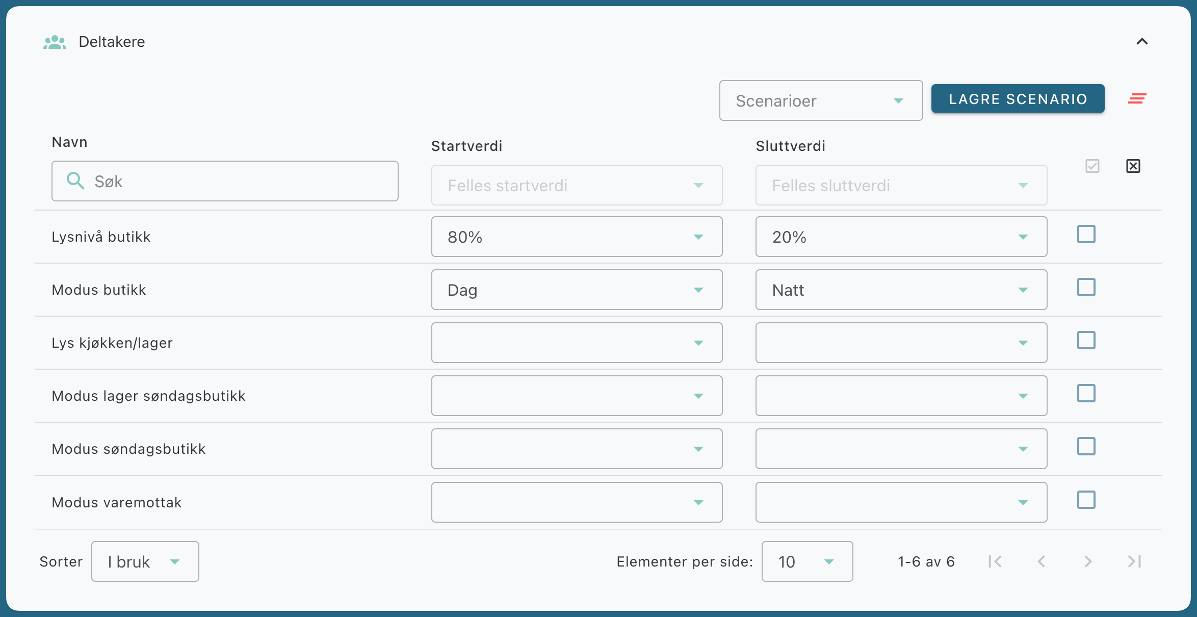The width and height of the screenshot is (1197, 617).
Task: Open the Lysnivå butikk startverdi dropdown showing 80%
Action: [x=577, y=237]
